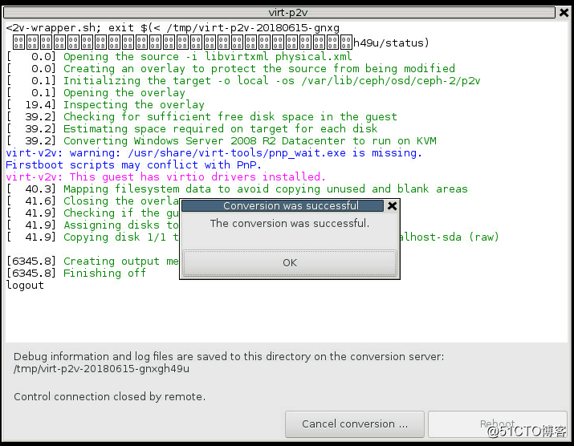The image size is (574, 446).
Task: Click the 'Finishing off' log line
Action: click(x=76, y=274)
